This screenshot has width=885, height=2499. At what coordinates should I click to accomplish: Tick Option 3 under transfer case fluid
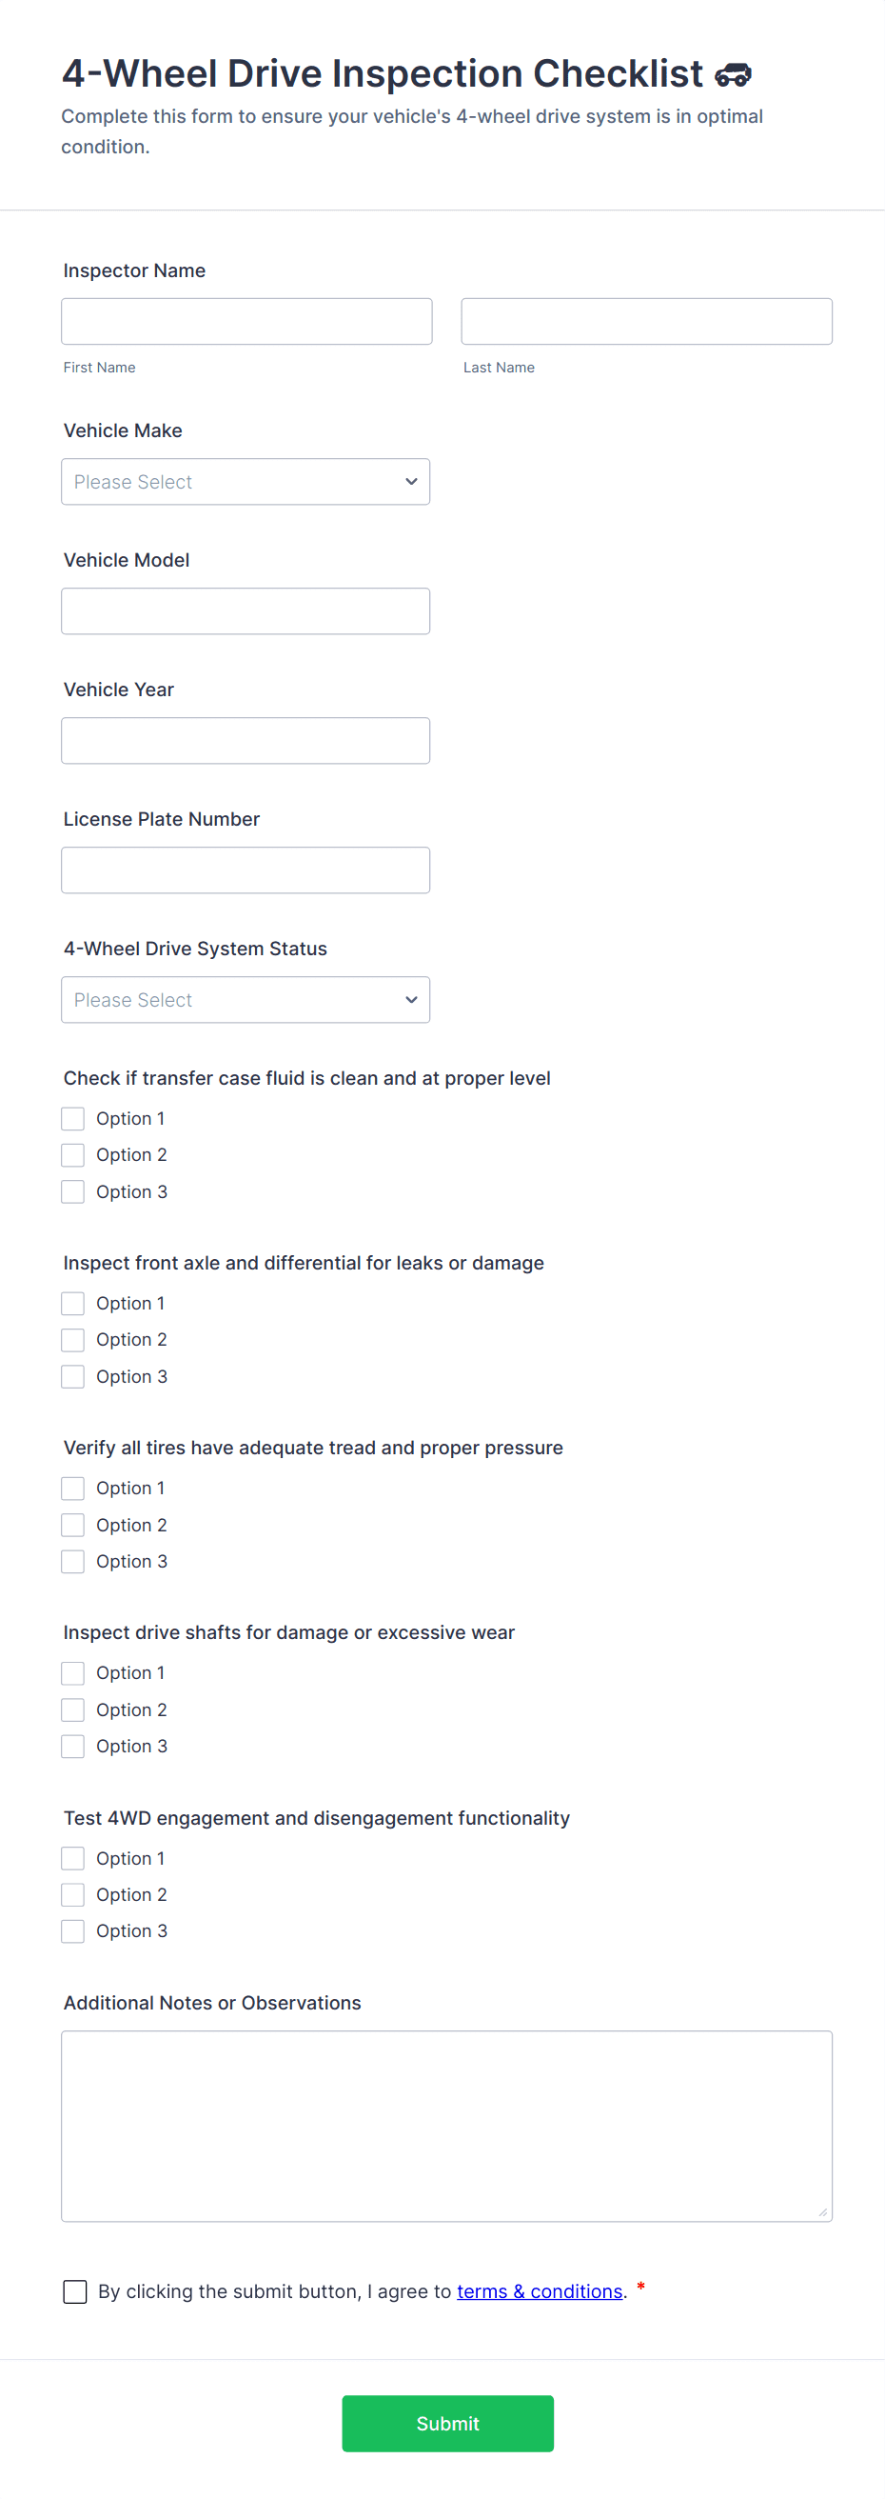[72, 1191]
